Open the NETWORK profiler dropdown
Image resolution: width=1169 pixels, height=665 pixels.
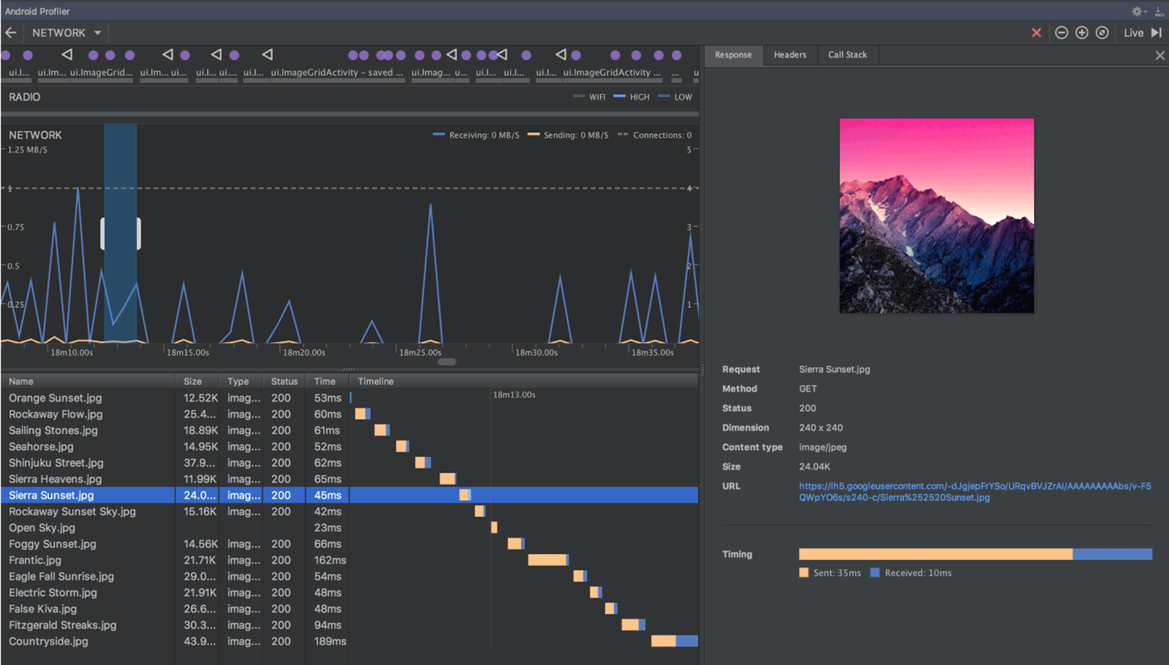tap(66, 33)
